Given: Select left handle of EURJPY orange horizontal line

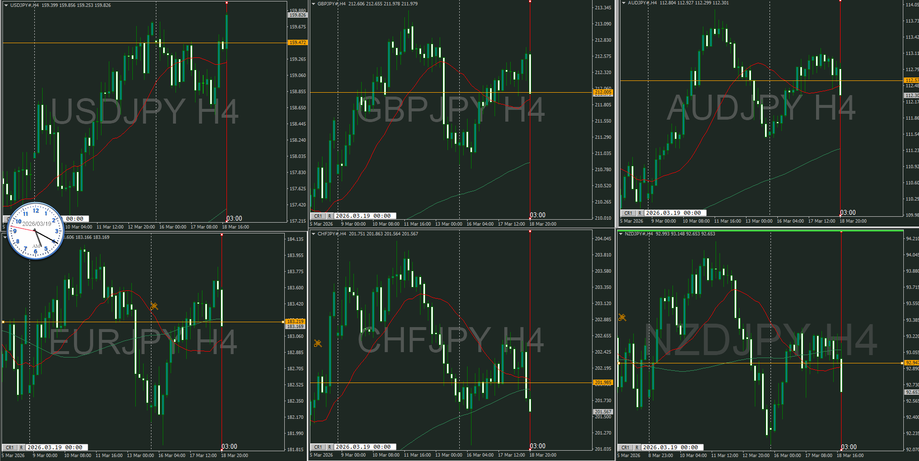Looking at the screenshot, I should tap(3, 322).
